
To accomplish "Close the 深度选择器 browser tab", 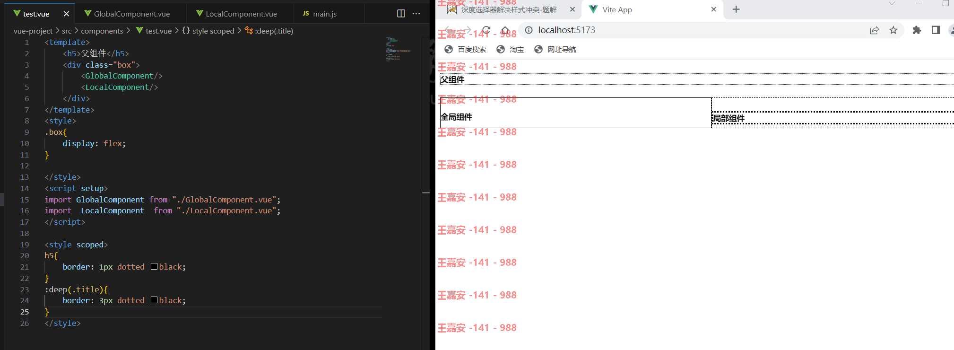I will [572, 9].
